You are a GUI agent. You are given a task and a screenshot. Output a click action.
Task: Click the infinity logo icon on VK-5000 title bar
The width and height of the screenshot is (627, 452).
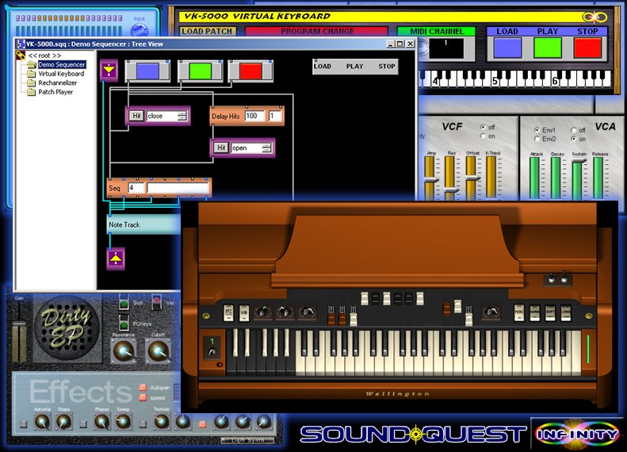tap(595, 17)
